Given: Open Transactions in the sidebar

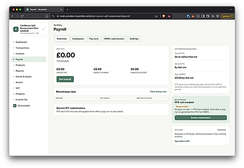Looking at the screenshot, I should pyautogui.click(x=22, y=48).
